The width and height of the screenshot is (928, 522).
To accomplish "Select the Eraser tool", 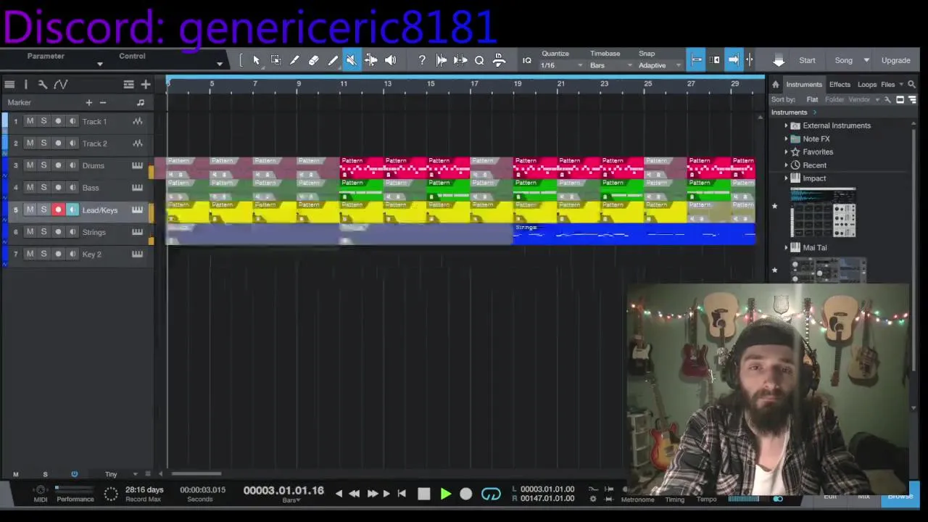I will pyautogui.click(x=313, y=61).
